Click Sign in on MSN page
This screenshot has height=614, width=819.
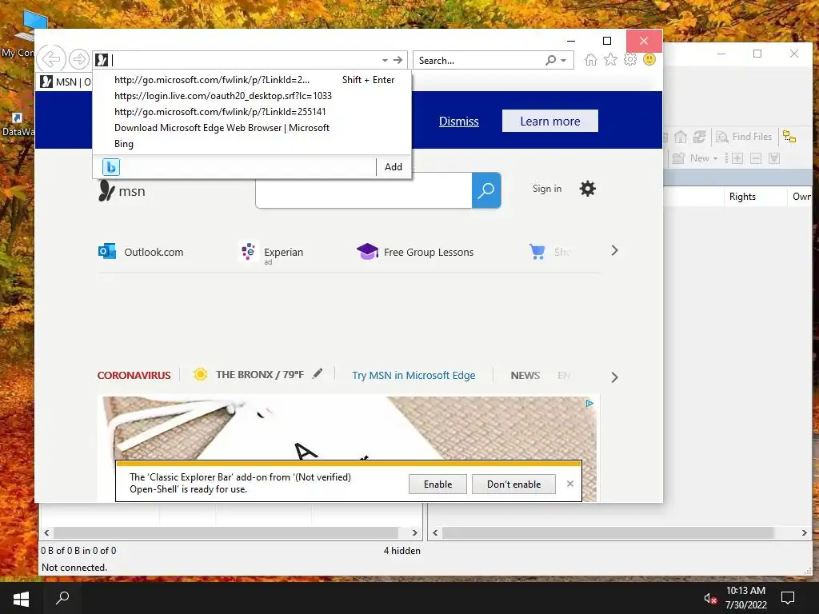coord(547,189)
